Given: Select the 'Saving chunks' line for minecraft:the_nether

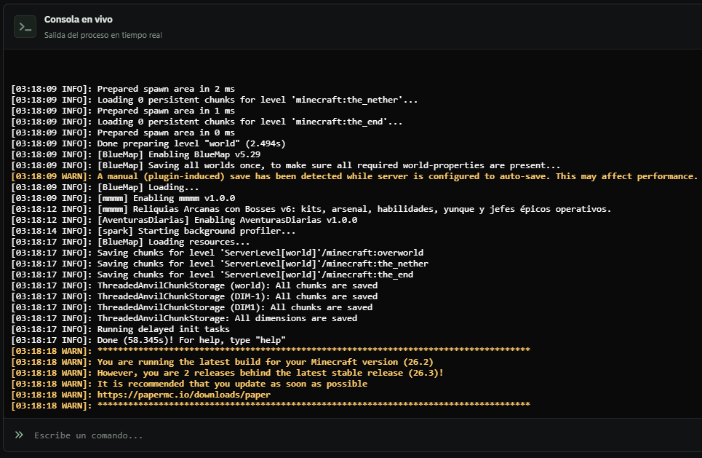Looking at the screenshot, I should (x=220, y=264).
